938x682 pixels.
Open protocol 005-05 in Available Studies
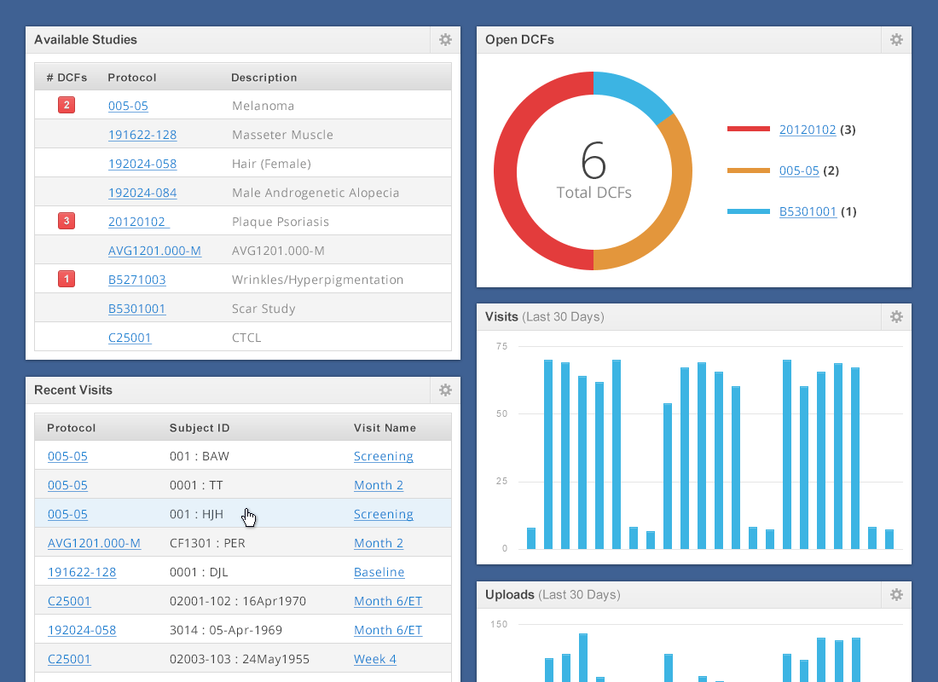pyautogui.click(x=128, y=106)
